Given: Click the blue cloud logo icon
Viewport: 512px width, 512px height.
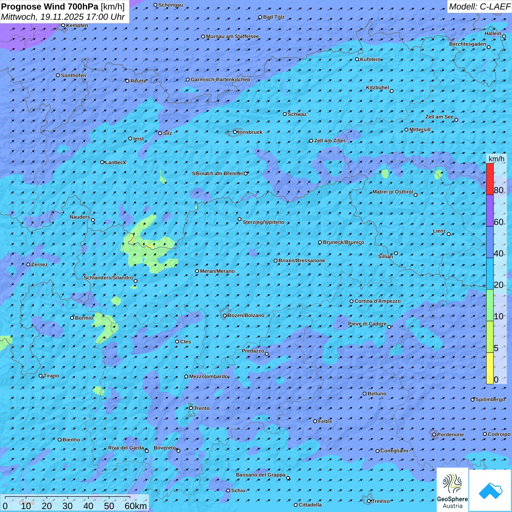Looking at the screenshot, I should coord(490,490).
